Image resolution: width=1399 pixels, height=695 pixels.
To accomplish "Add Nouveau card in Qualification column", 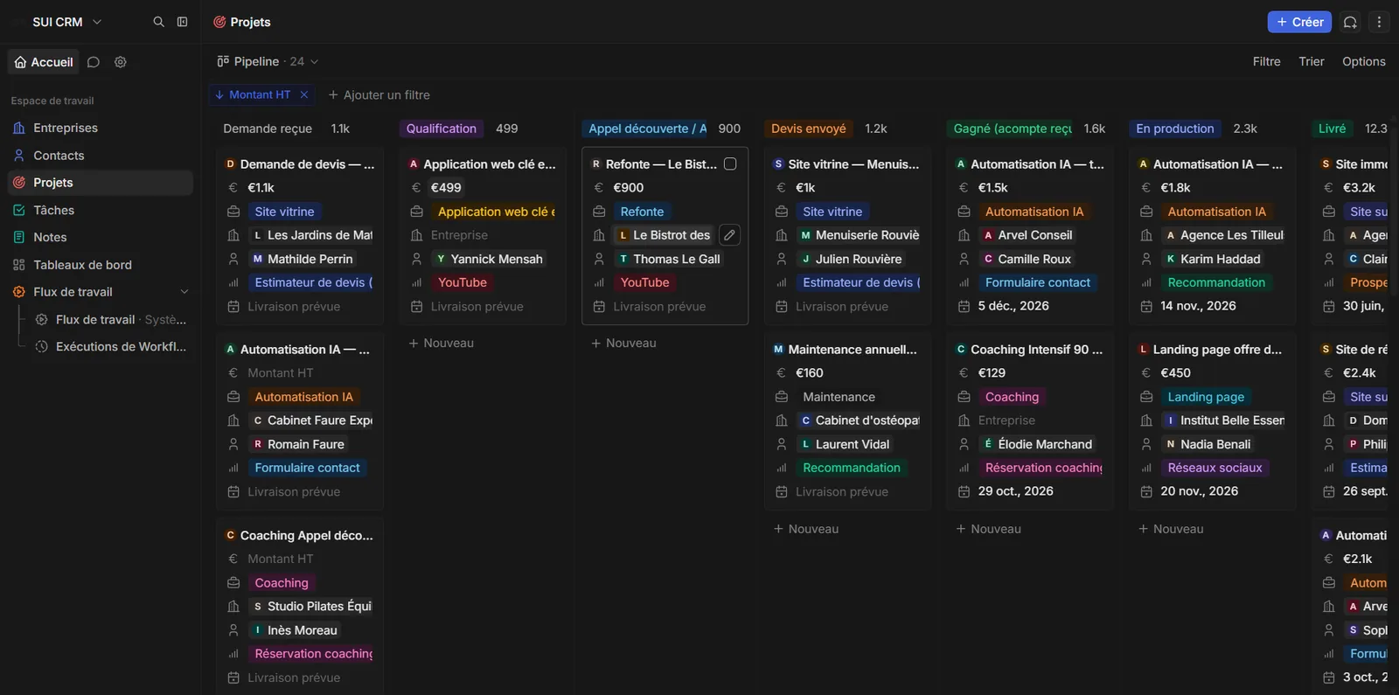I will 441,343.
